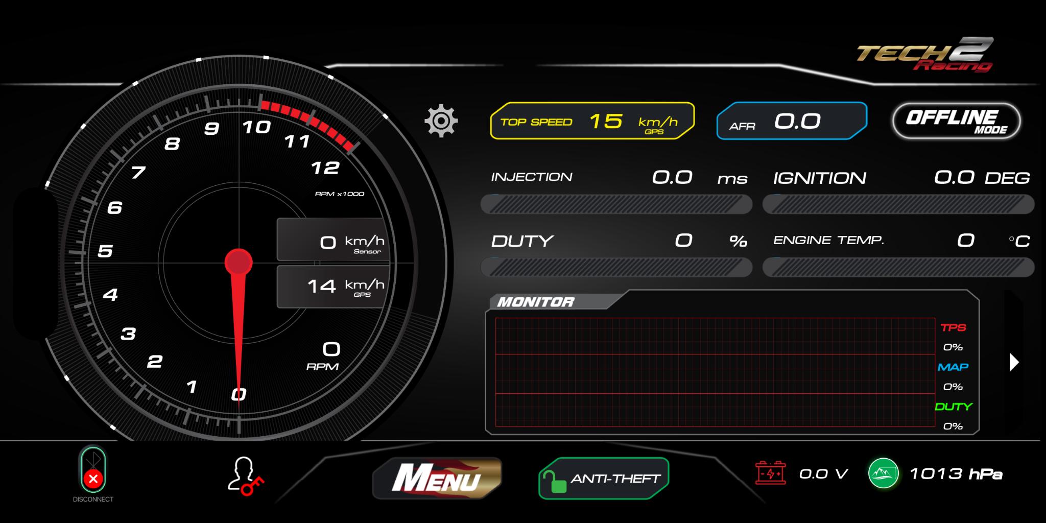Click the green DUTY legend label
This screenshot has height=523, width=1046.
coord(954,407)
